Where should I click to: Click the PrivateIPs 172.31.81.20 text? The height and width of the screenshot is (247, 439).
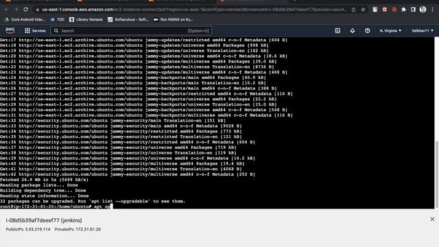[x=78, y=229]
